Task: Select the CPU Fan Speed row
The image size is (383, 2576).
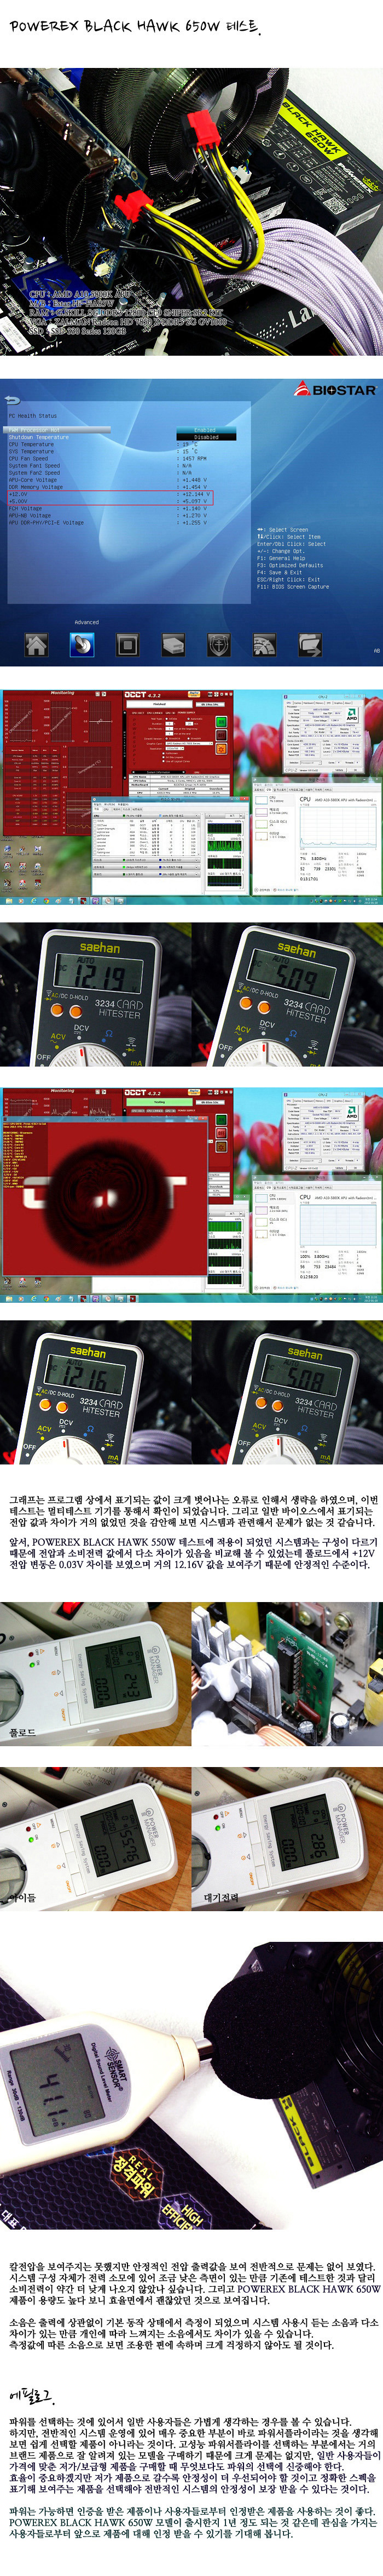Action: [121, 458]
